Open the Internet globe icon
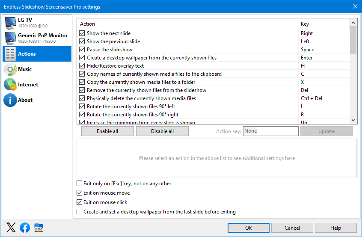Screen dimensions: 362x237 10,85
